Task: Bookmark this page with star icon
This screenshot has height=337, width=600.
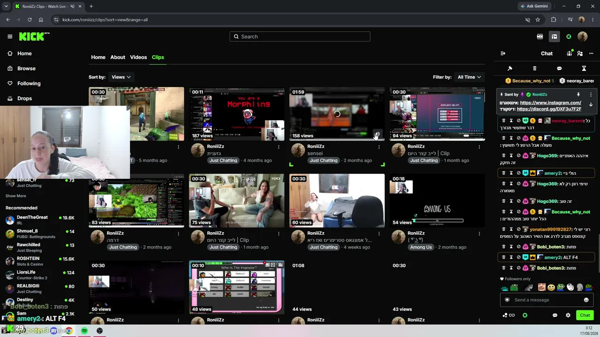Action: coord(538,20)
